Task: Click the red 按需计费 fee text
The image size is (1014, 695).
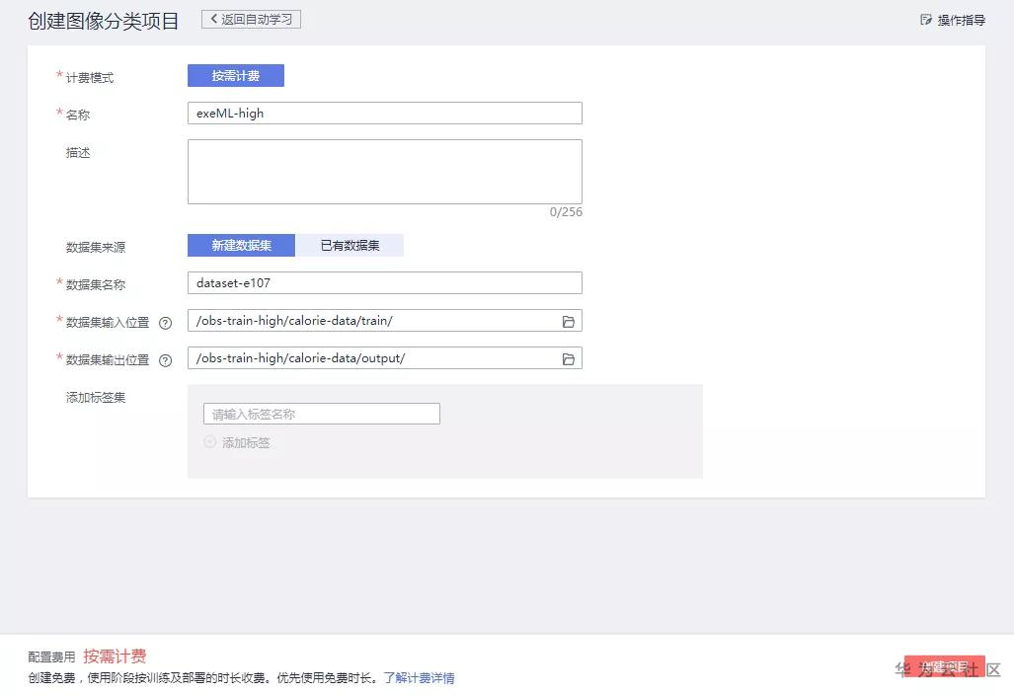Action: coord(115,656)
